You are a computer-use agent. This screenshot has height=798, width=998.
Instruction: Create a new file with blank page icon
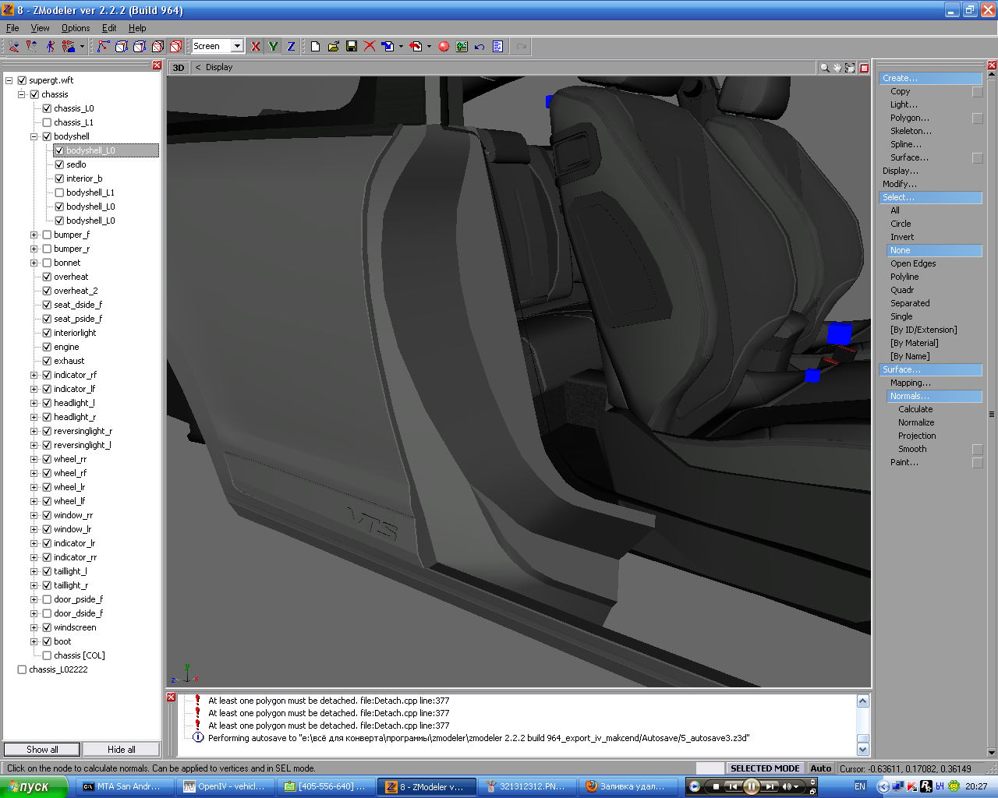(315, 47)
